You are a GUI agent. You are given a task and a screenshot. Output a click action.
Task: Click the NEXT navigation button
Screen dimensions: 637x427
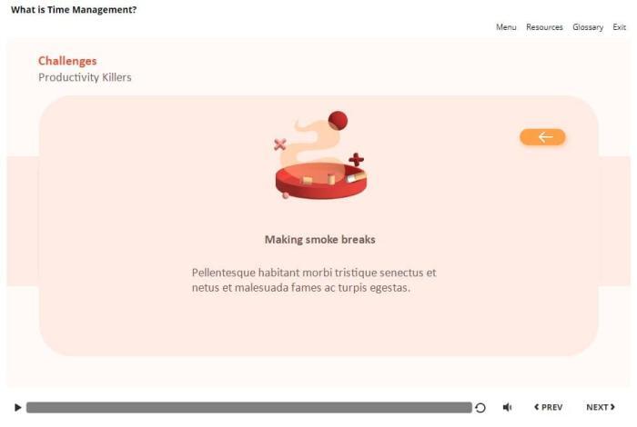pyautogui.click(x=601, y=407)
